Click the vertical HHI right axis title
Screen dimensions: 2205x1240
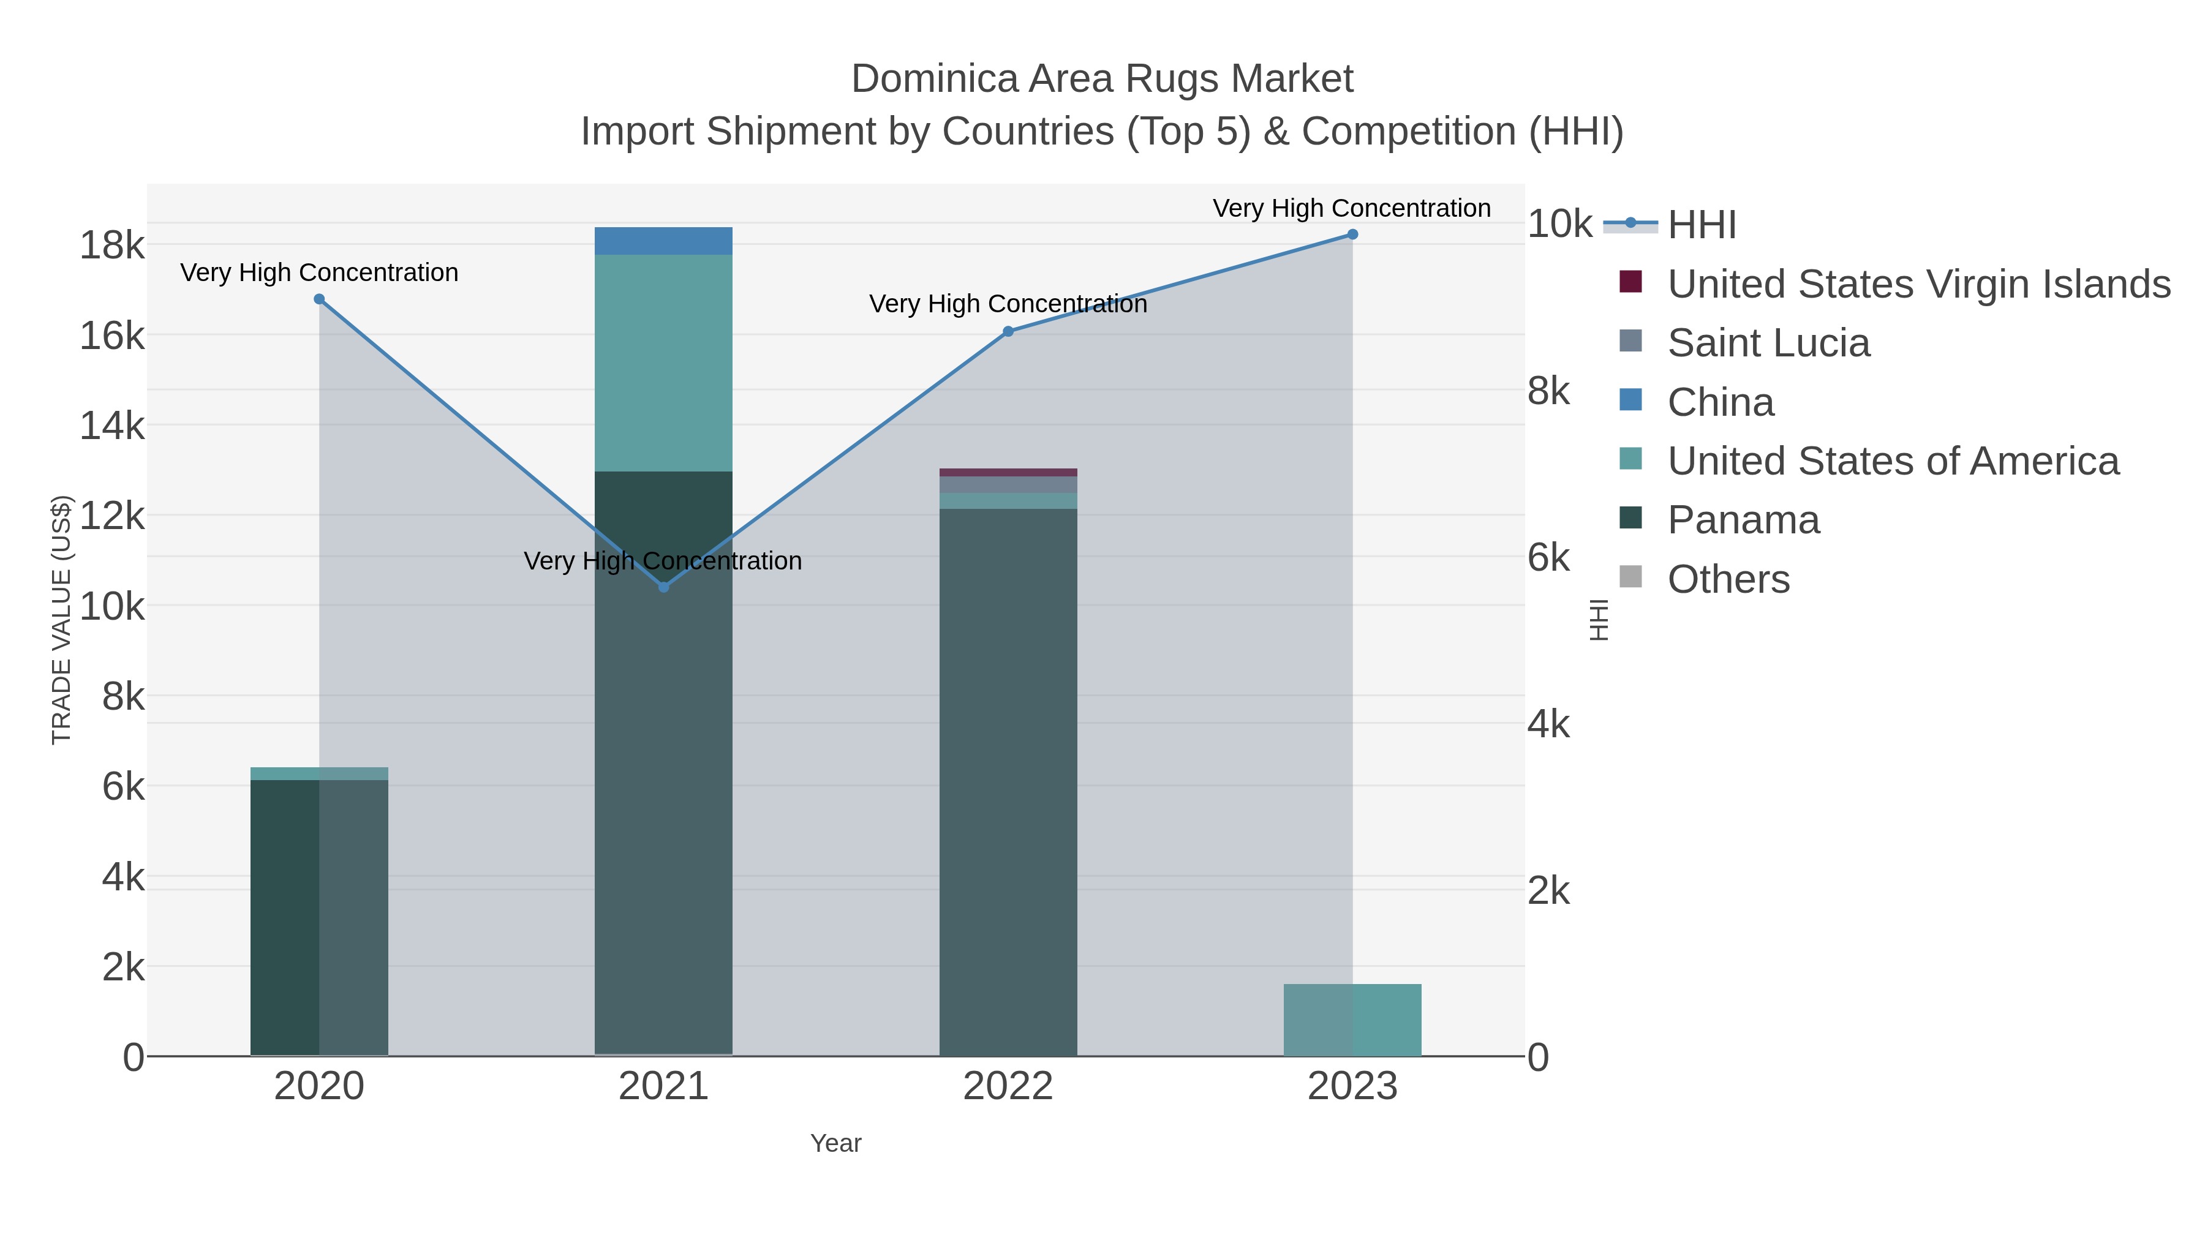pyautogui.click(x=1598, y=620)
